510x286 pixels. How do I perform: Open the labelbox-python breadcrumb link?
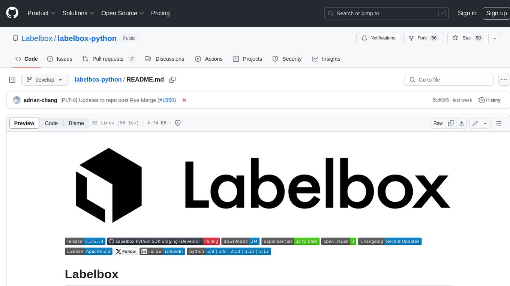pos(98,80)
